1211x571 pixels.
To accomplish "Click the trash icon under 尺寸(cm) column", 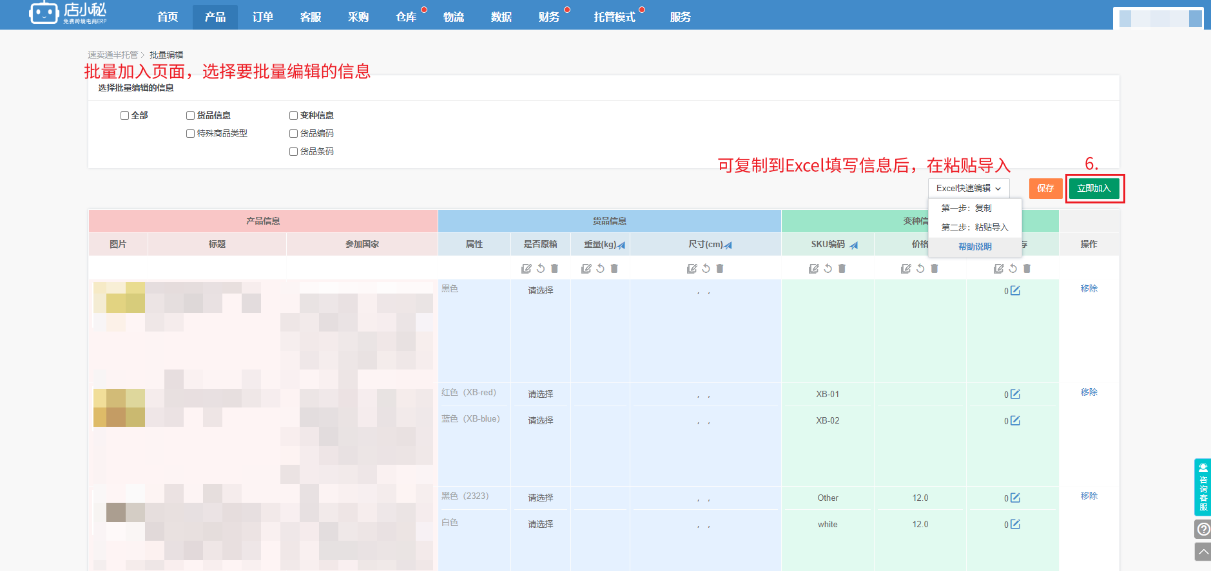I will (720, 268).
